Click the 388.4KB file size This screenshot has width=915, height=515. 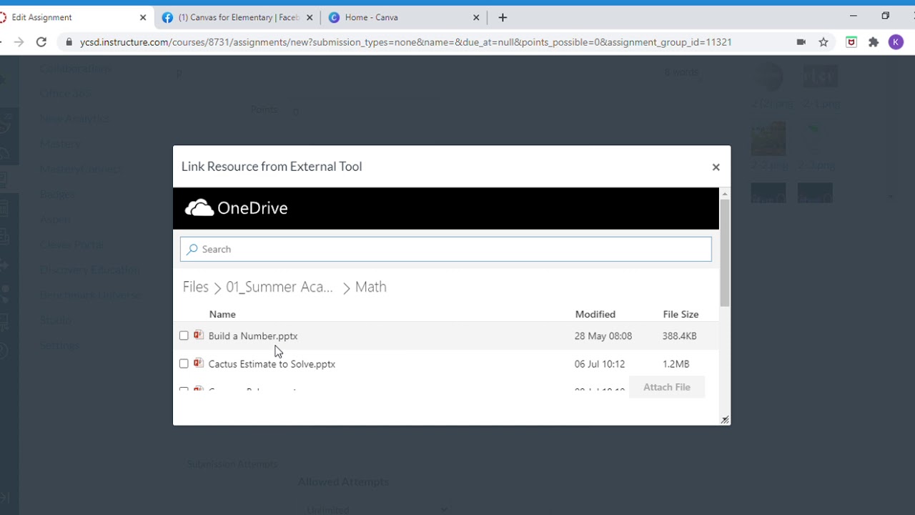(x=679, y=335)
